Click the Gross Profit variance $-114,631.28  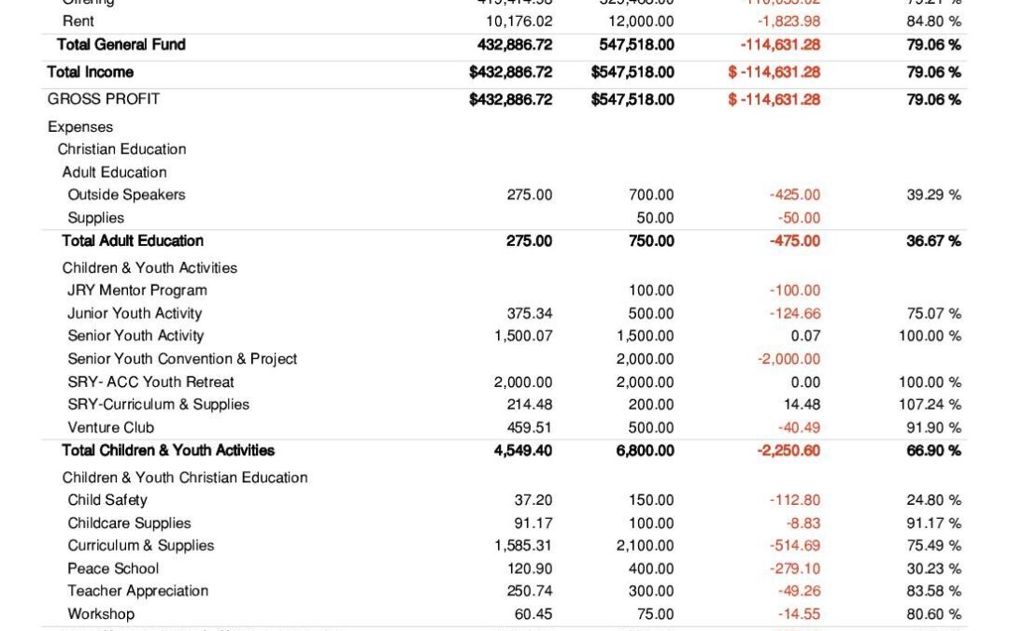coord(775,99)
